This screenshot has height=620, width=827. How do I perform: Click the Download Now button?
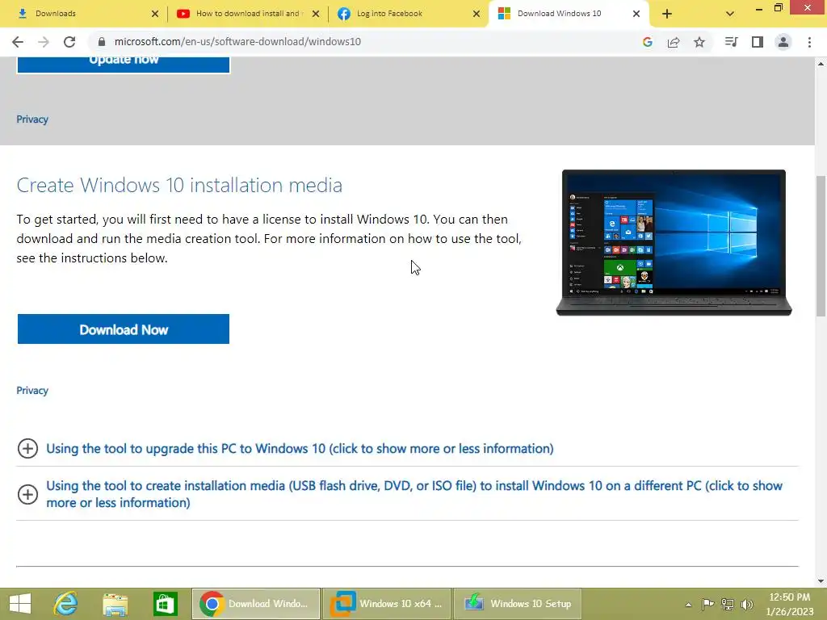pyautogui.click(x=124, y=329)
